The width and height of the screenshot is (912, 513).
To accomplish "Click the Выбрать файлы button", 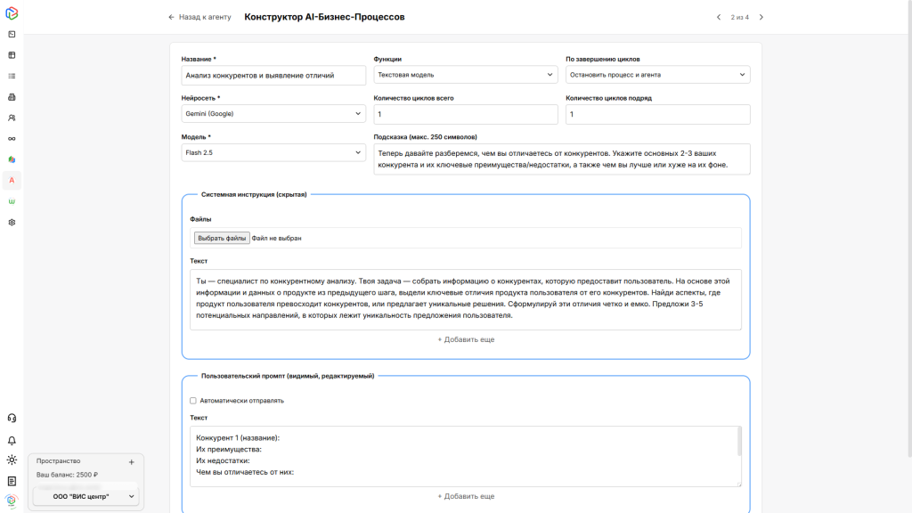I will (x=222, y=238).
